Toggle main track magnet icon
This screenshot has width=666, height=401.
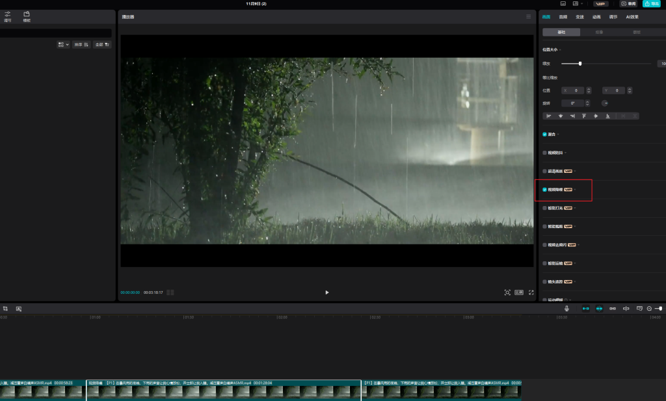click(586, 309)
